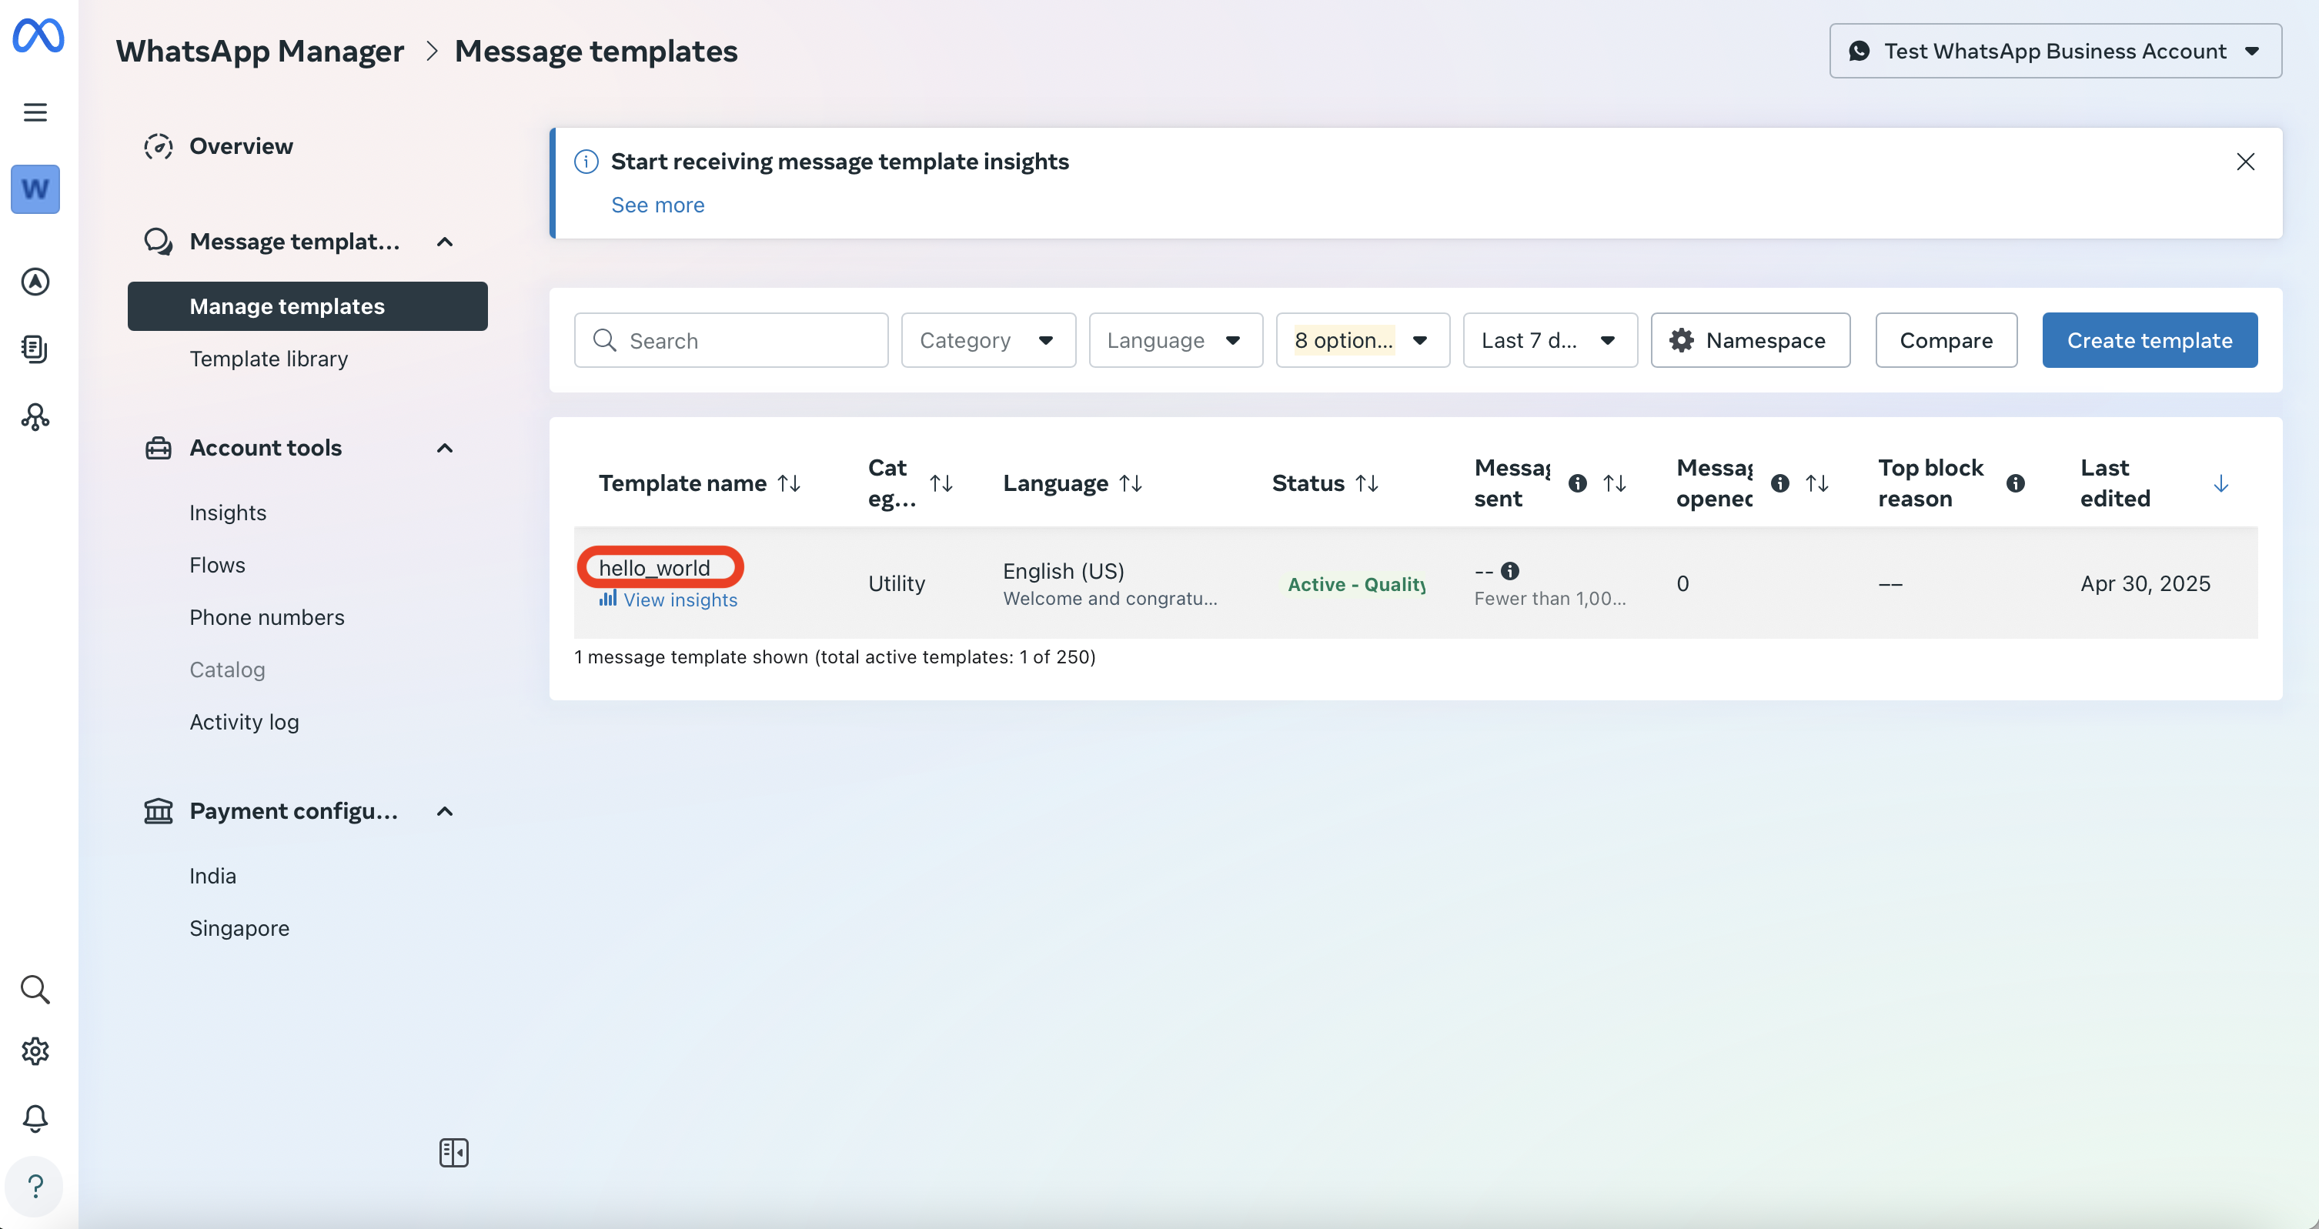Toggle Last edited sort arrow
The height and width of the screenshot is (1229, 2319).
click(2220, 483)
